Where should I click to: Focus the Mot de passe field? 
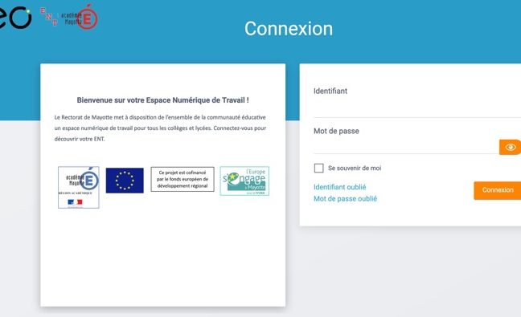406,146
